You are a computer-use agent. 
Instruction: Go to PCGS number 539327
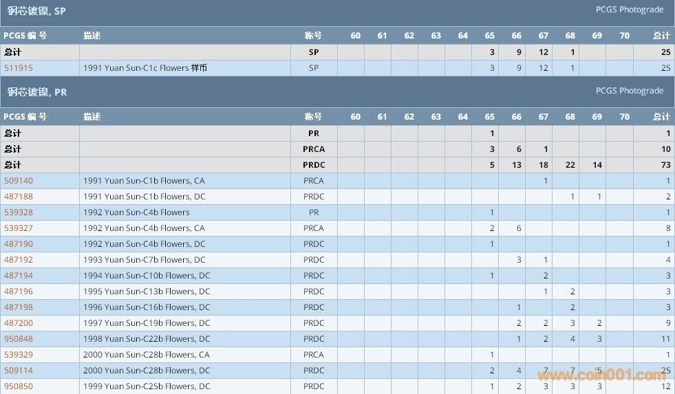[19, 228]
